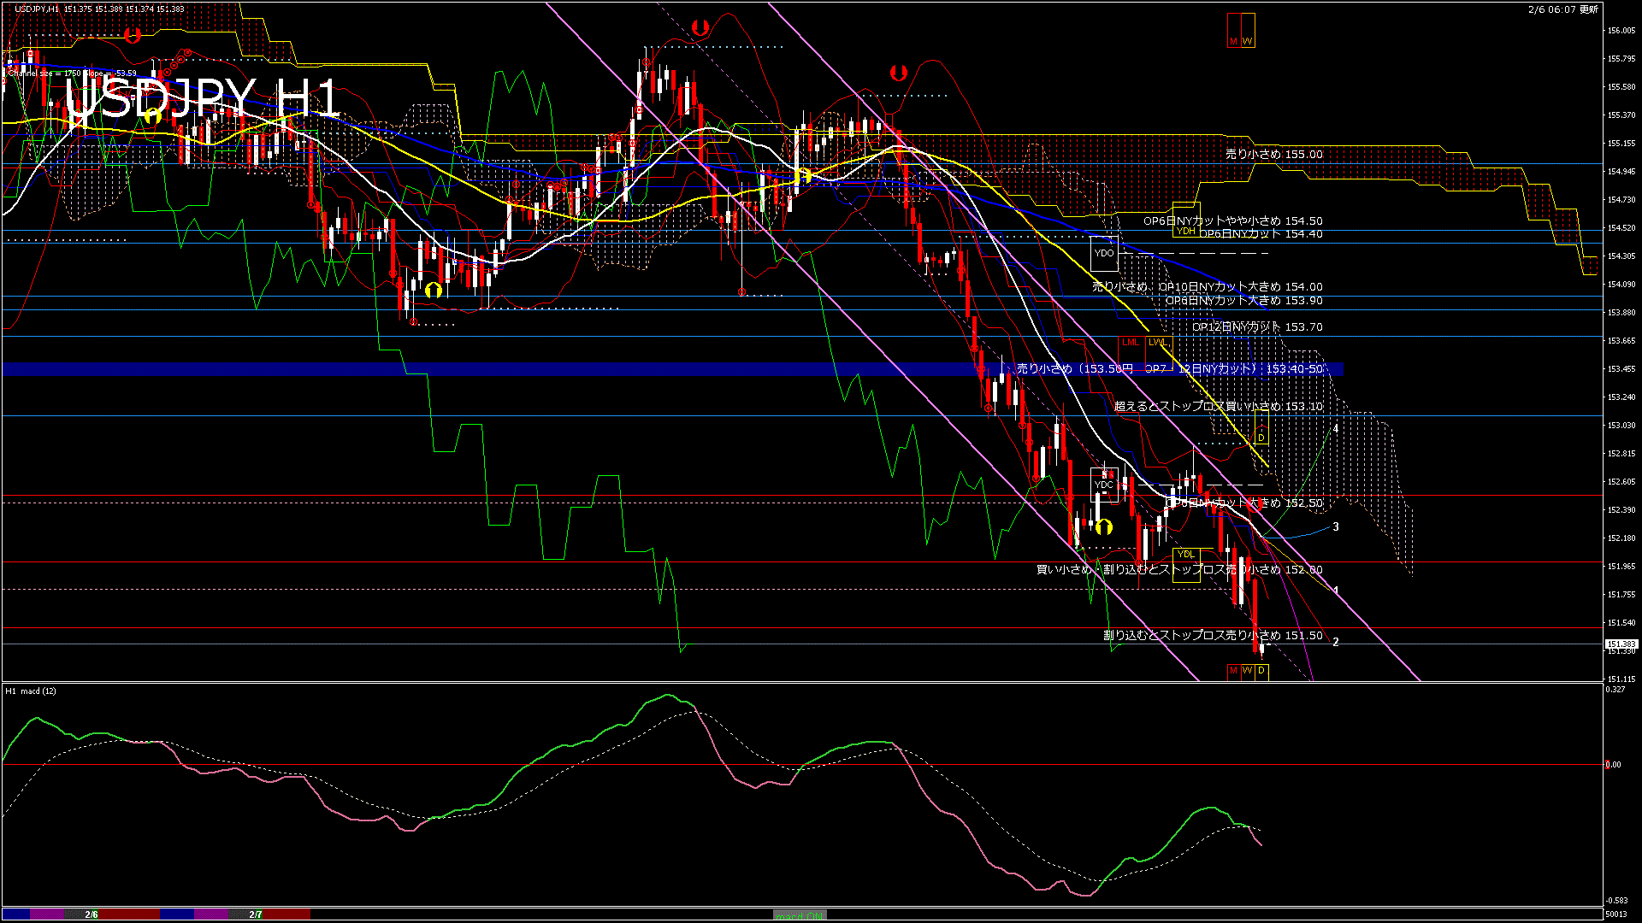The image size is (1642, 923).
Task: Click the blue 153.40-50 highlighted band
Action: pyautogui.click(x=513, y=369)
